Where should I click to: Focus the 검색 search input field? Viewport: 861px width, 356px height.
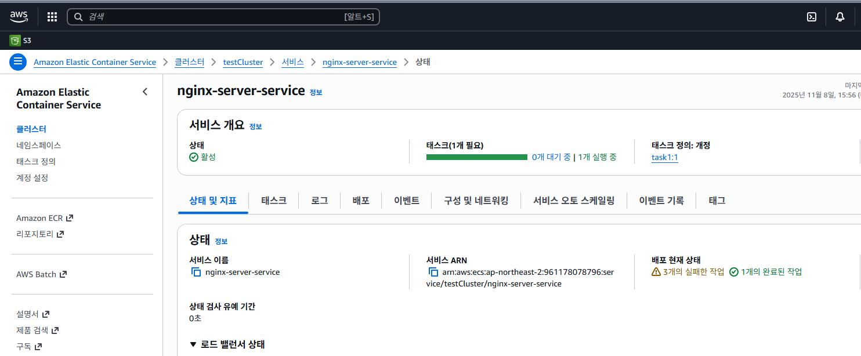(223, 17)
